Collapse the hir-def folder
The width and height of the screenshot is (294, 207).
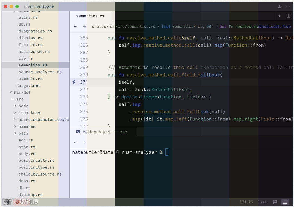(11, 92)
